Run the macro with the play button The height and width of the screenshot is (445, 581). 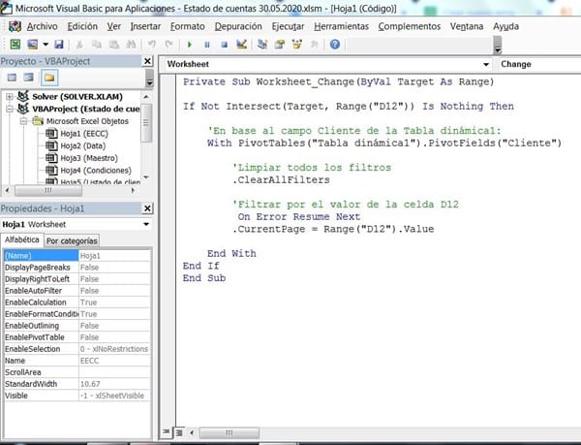pyautogui.click(x=191, y=45)
